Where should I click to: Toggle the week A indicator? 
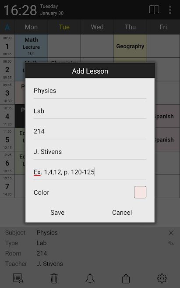7,27
